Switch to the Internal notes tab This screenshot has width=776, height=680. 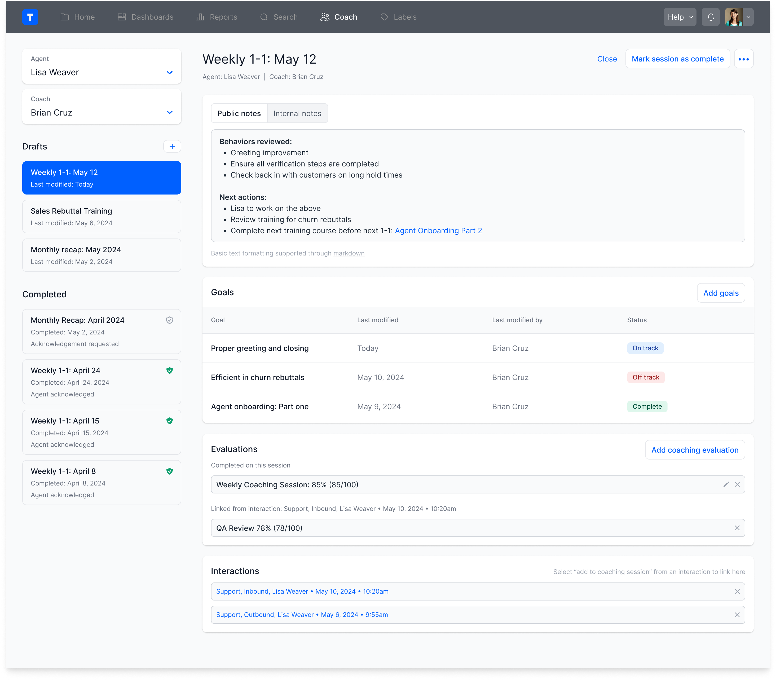coord(297,113)
